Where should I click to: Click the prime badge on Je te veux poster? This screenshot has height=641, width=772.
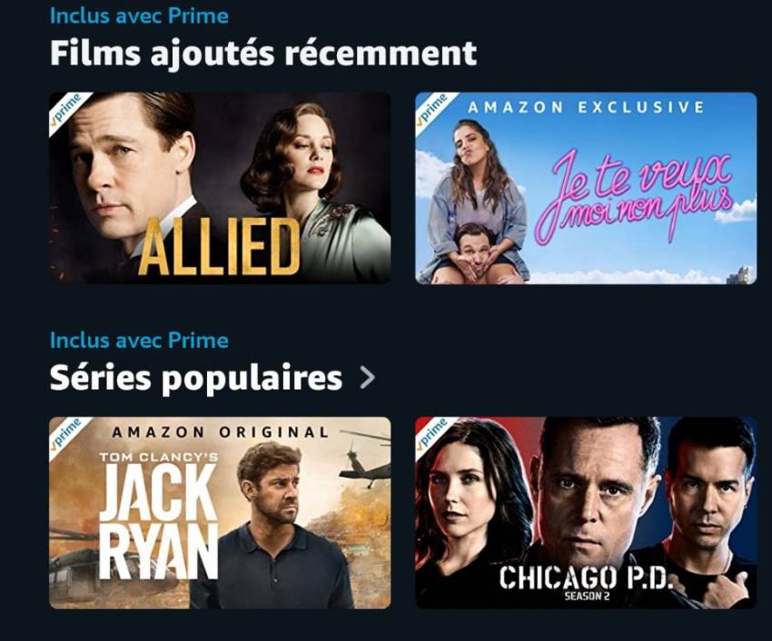tap(431, 109)
